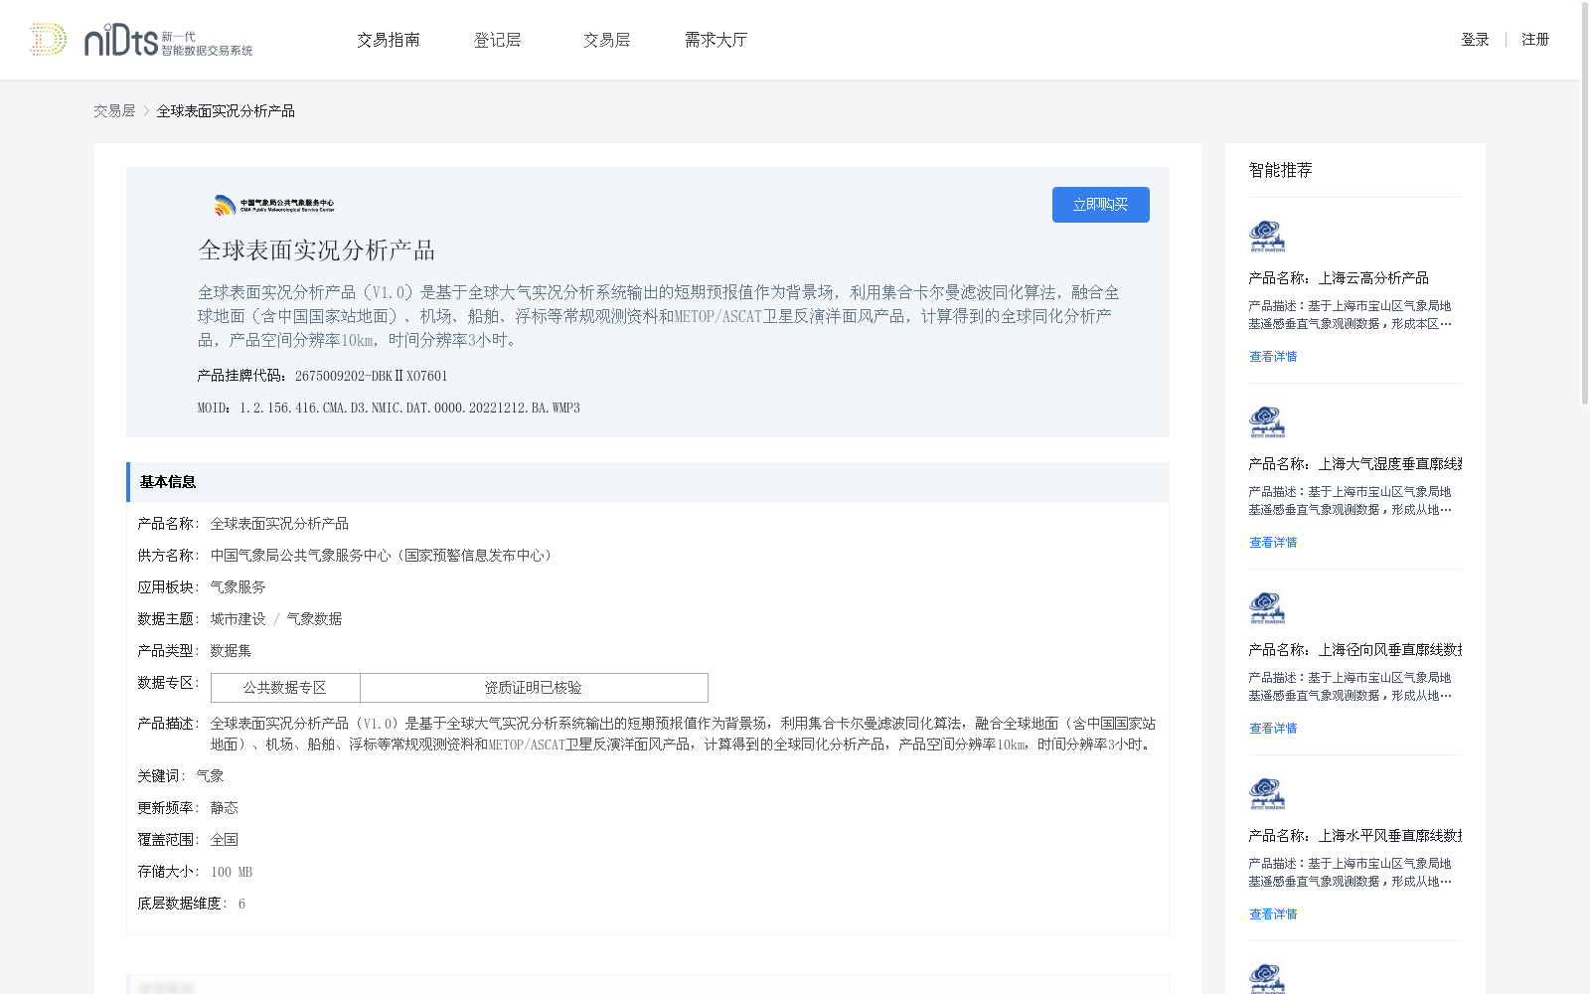Click the 立即购买 button
This screenshot has height=994, width=1590.
point(1101,205)
